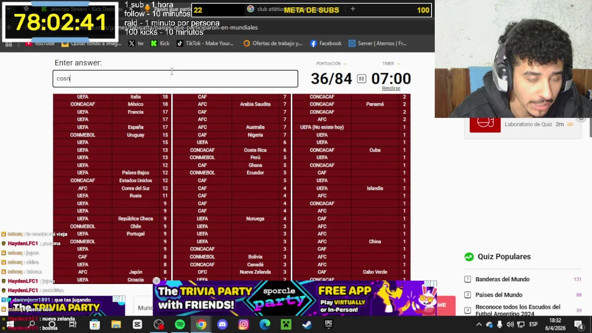Open CapCut from the taskbar
Viewport: 592px width, 333px height.
coord(137,325)
